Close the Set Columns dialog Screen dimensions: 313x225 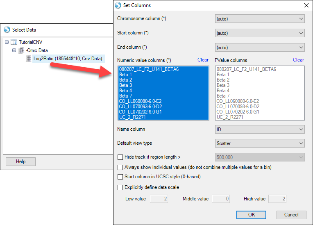(x=306, y=5)
